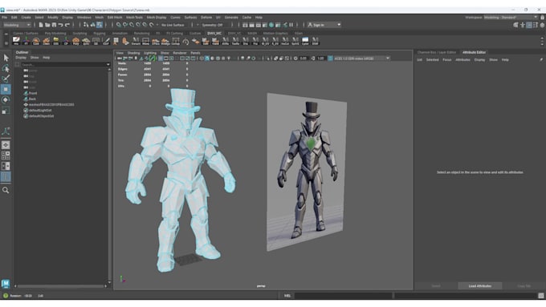Click the Save Scene disk icon
The image size is (546, 307).
pyautogui.click(x=54, y=25)
